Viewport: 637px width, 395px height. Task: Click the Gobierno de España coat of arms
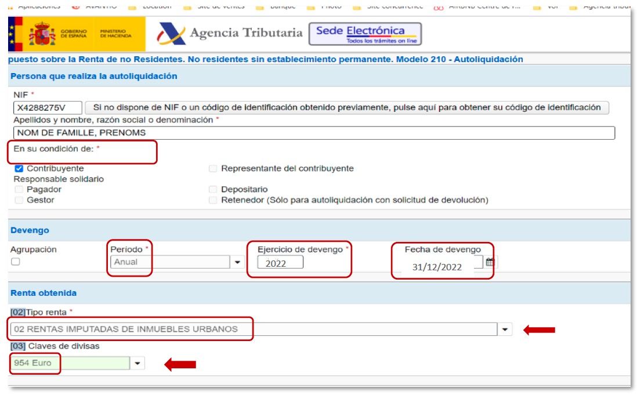pos(41,35)
